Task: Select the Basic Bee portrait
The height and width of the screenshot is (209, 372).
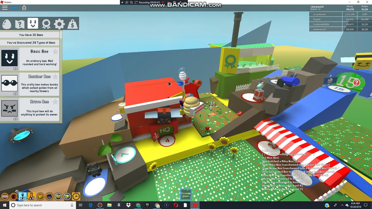Action: (x=10, y=58)
